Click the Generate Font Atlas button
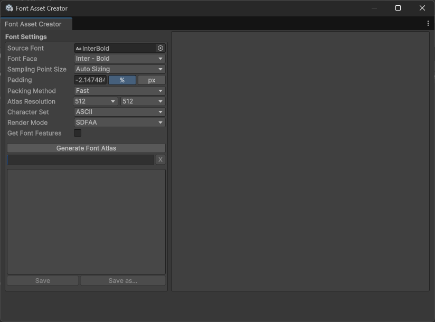 pyautogui.click(x=86, y=148)
